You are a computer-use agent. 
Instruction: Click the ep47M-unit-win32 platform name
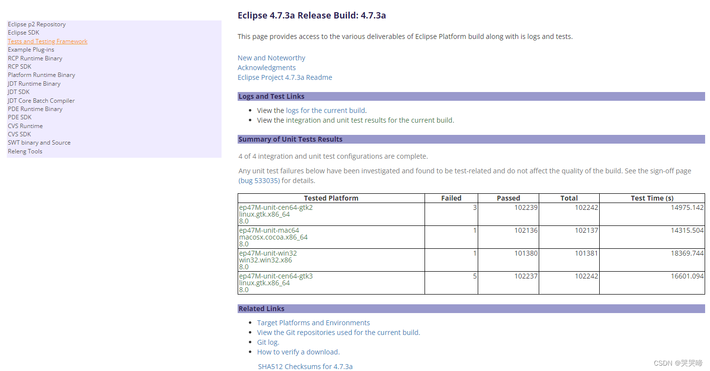coord(268,253)
